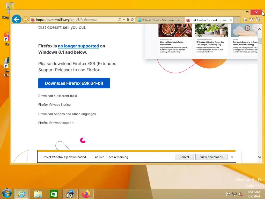Open Favorites star icon
The height and width of the screenshot is (199, 265).
[x=251, y=19]
